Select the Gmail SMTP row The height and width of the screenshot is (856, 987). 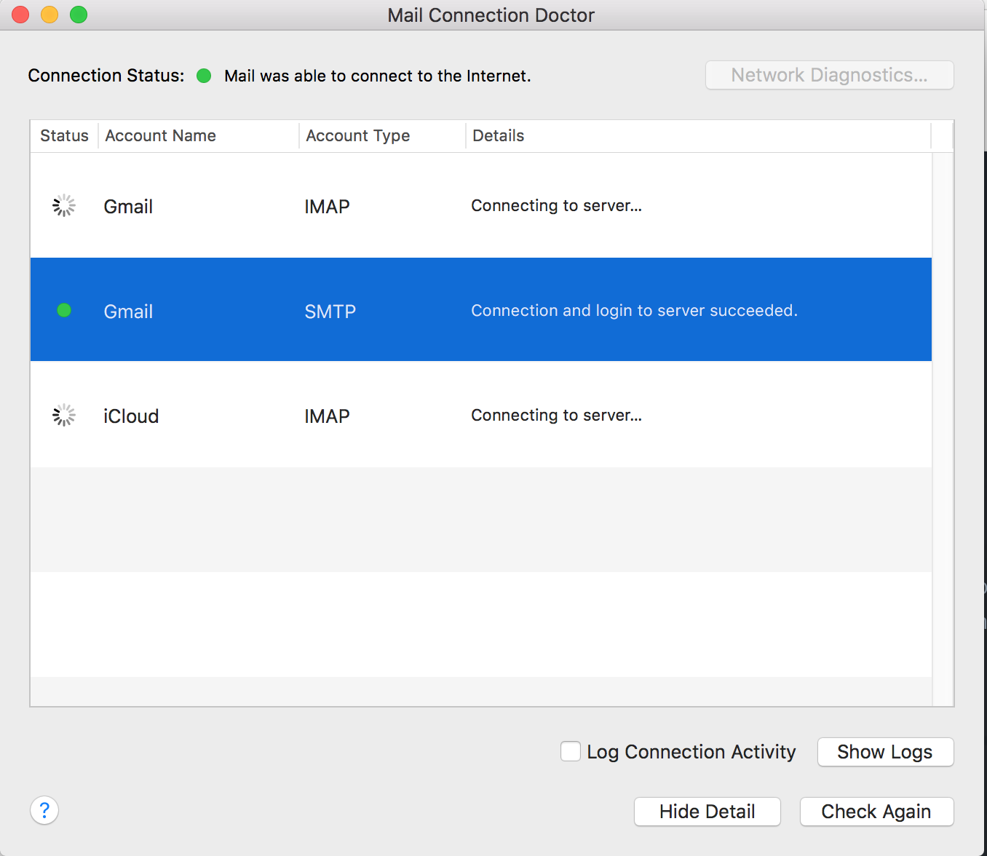[480, 311]
